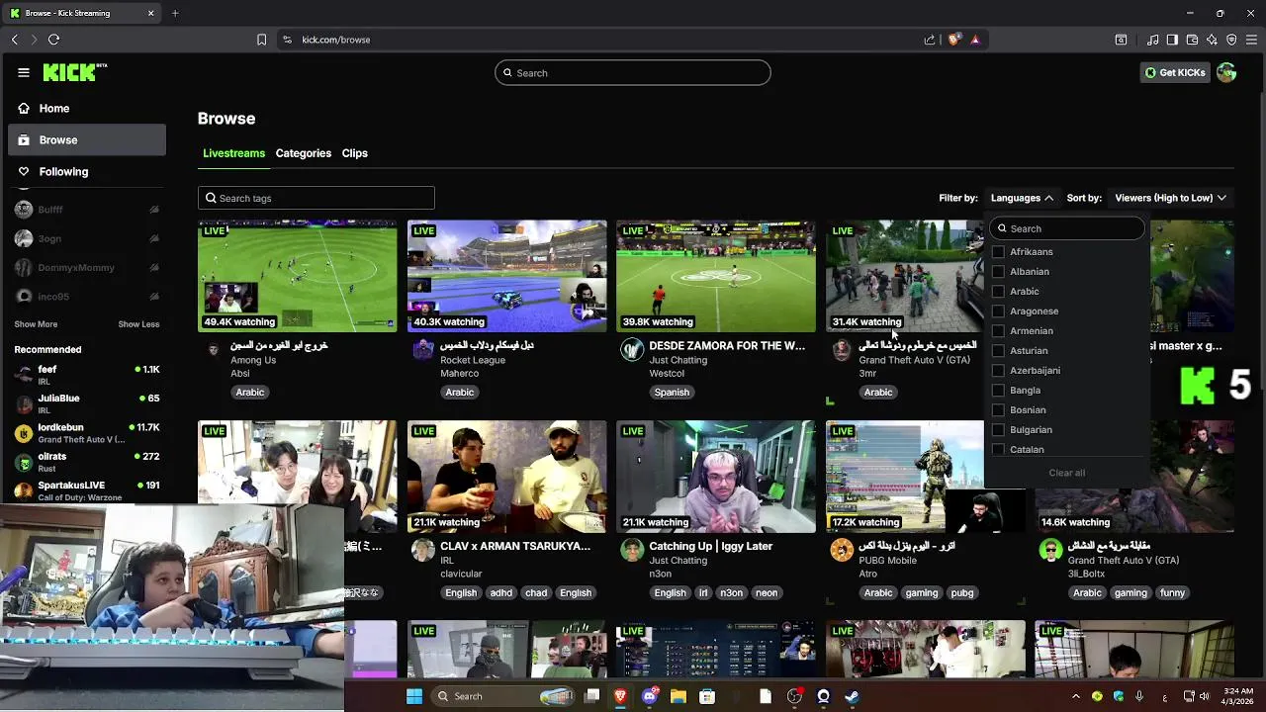Check the Afrikaans language checkbox
Viewport: 1266px width, 712px height.
pyautogui.click(x=998, y=252)
